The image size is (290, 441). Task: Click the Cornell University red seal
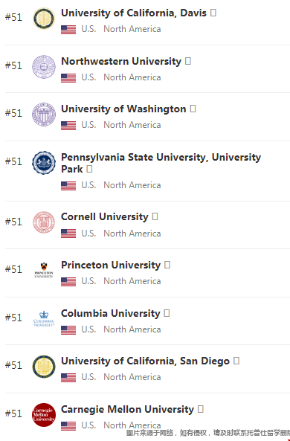(x=44, y=222)
